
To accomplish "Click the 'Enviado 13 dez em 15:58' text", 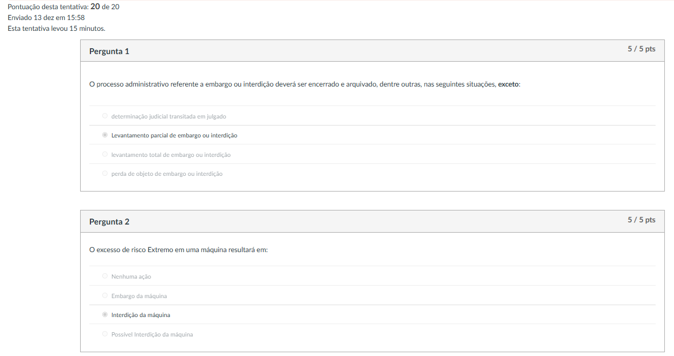I will pyautogui.click(x=46, y=17).
